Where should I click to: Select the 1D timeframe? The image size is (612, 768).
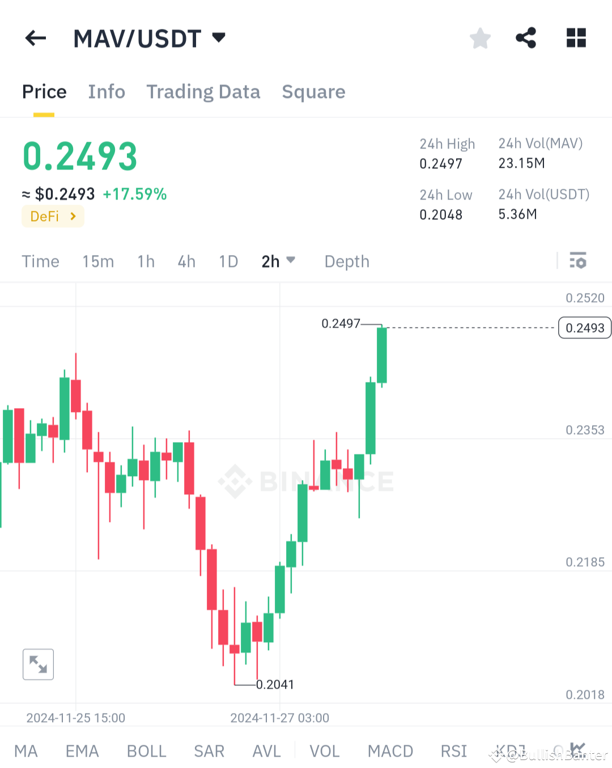point(228,261)
